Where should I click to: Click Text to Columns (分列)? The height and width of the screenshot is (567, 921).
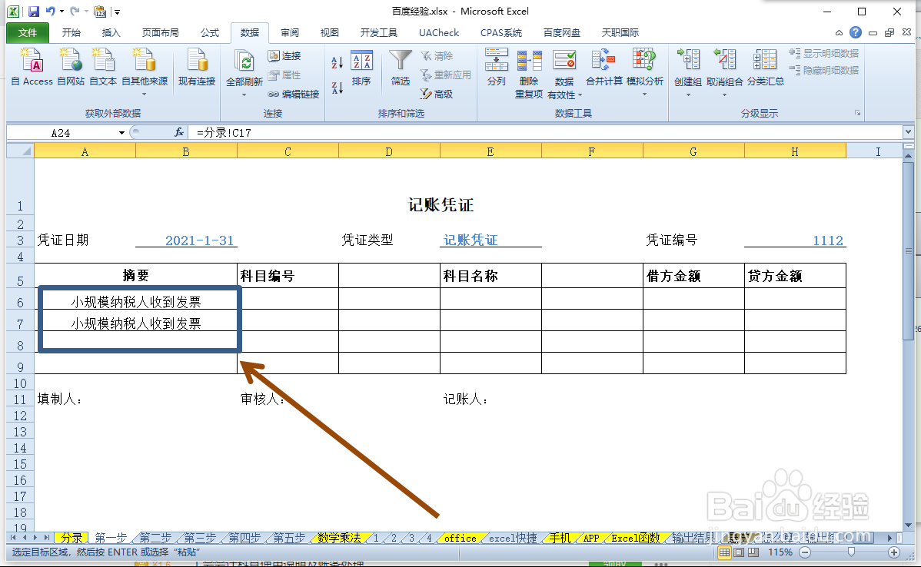tap(497, 68)
